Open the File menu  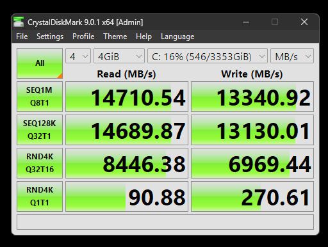coord(22,36)
